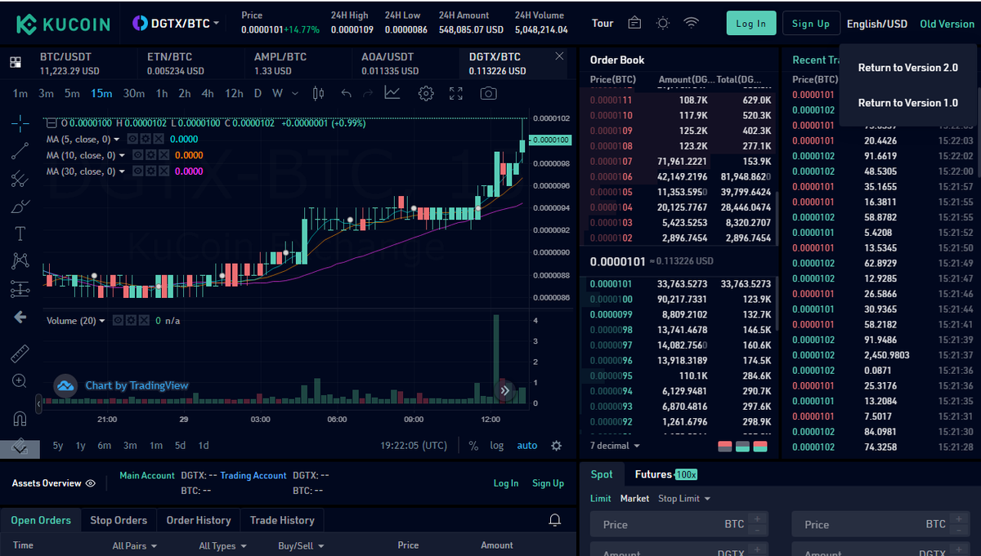The width and height of the screenshot is (981, 556).
Task: Enter fullscreen chart mode
Action: (x=456, y=93)
